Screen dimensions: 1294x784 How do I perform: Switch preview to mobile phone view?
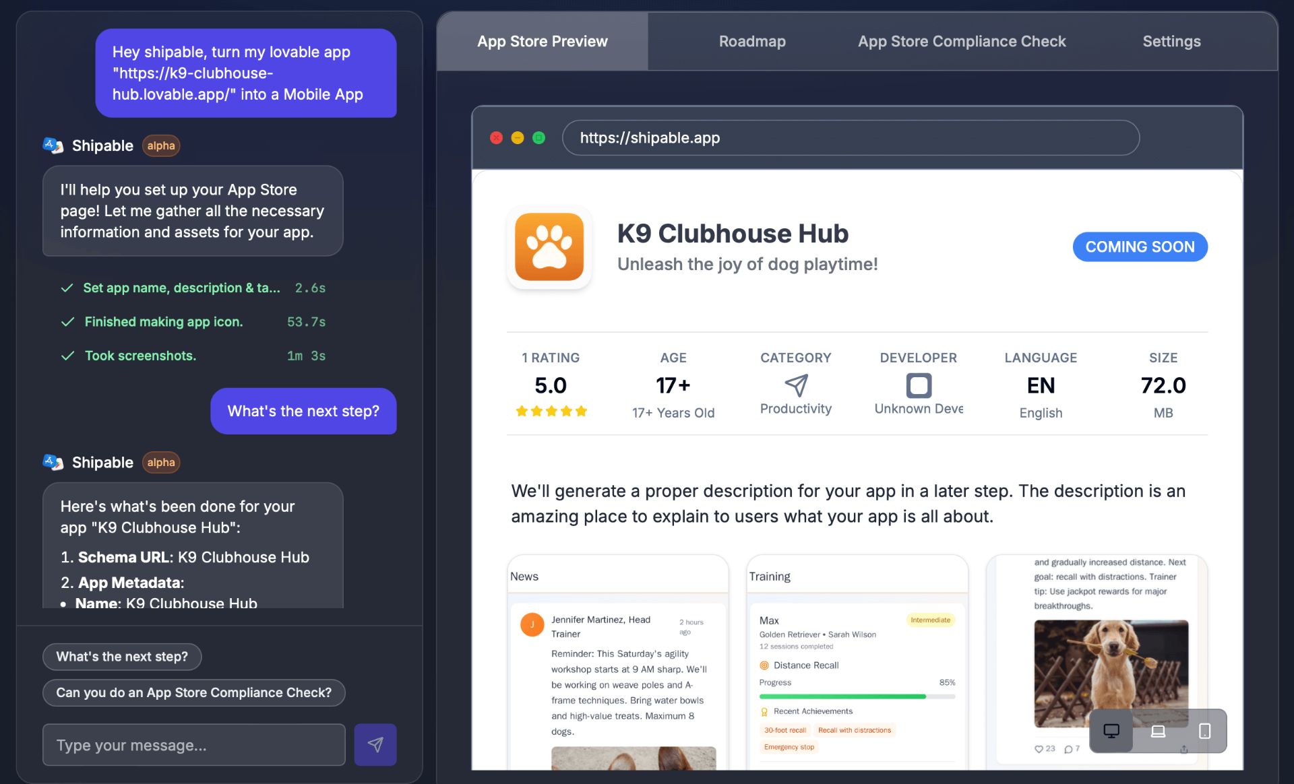1204,731
